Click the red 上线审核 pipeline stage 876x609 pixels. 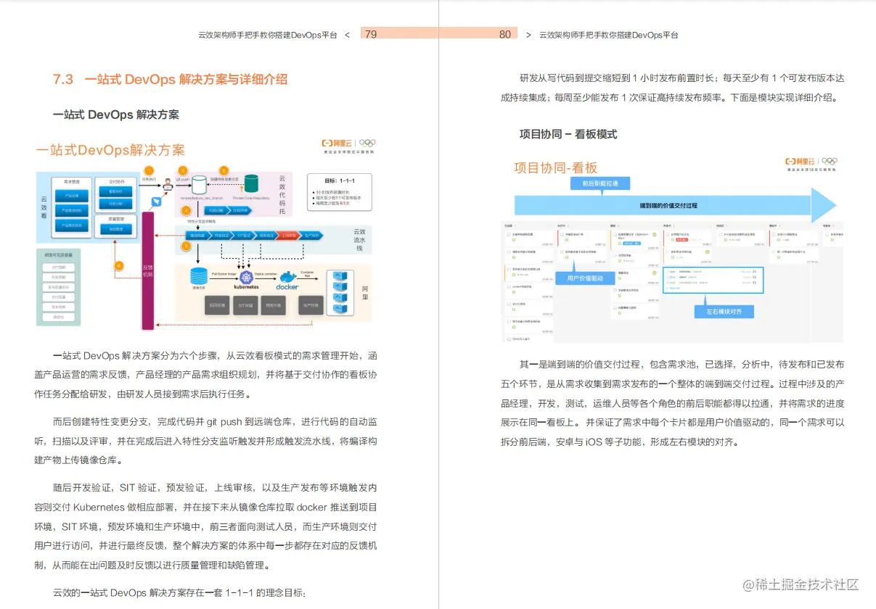(x=288, y=236)
